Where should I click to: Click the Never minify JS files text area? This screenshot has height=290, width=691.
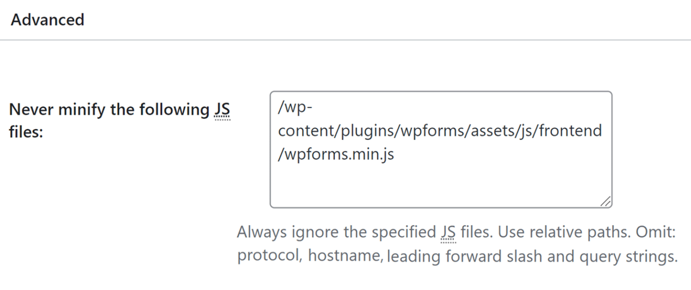[x=441, y=150]
